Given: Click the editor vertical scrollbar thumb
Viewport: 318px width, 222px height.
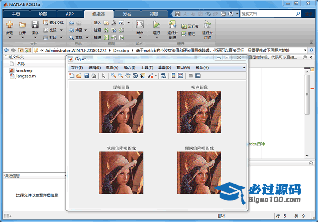Looking at the screenshot, I should coord(307,94).
